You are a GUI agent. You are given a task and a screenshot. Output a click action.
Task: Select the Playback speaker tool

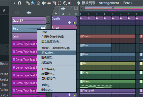click(x=70, y=3)
